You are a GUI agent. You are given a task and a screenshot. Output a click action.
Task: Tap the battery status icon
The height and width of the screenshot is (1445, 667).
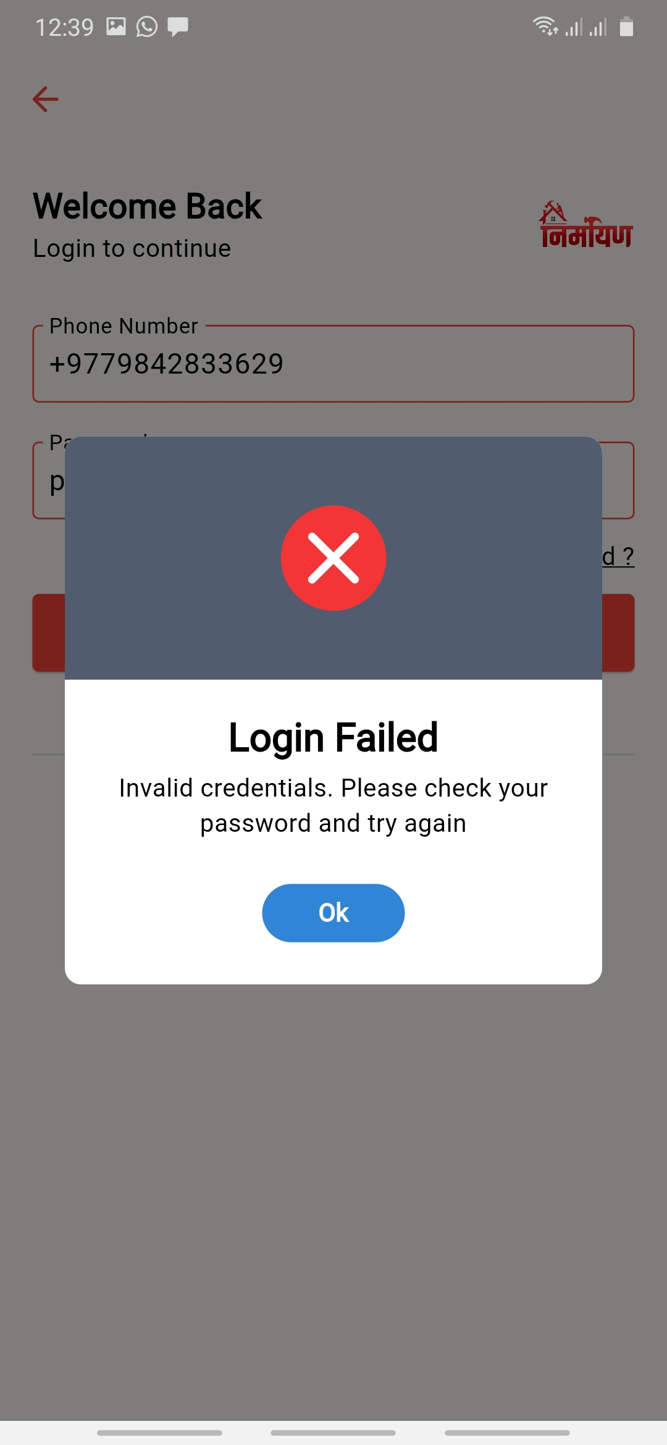click(626, 27)
